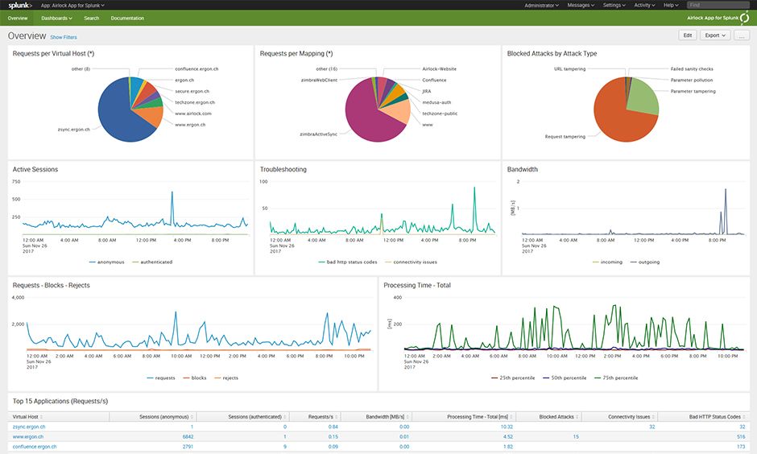Click the 15 blocked attacks cell
The image size is (757, 454).
[x=576, y=436]
